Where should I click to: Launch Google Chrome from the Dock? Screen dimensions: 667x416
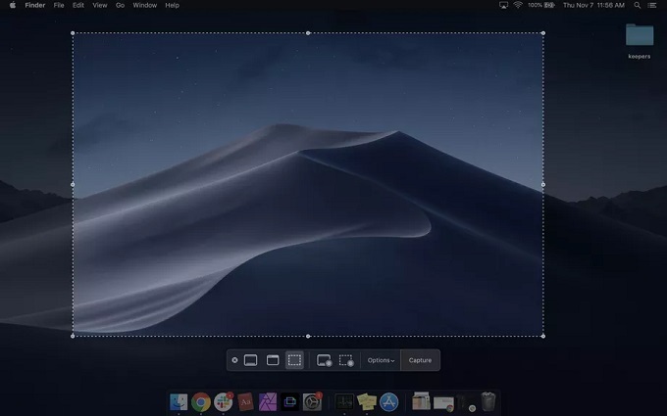click(201, 401)
